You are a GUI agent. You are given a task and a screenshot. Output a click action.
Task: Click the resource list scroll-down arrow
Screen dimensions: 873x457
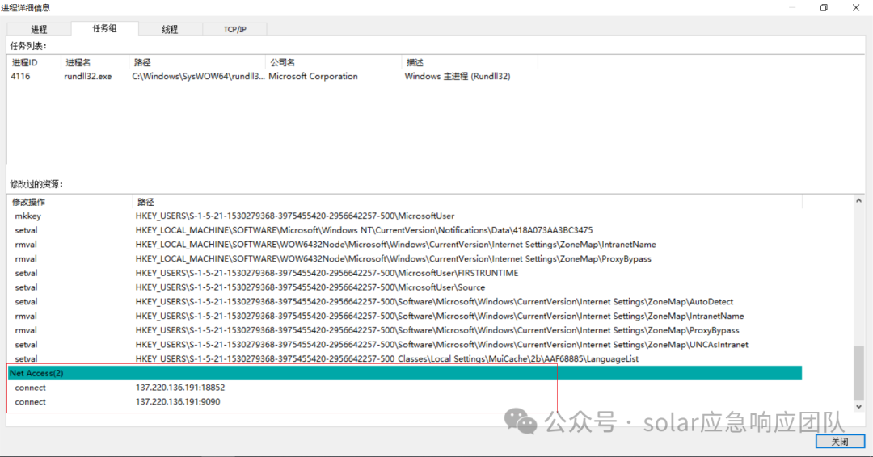point(859,407)
